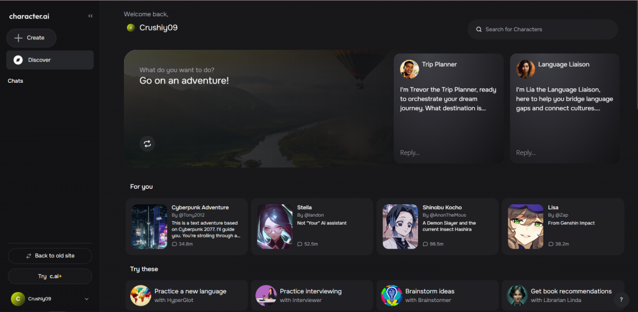Viewport: 638px width, 312px height.
Task: Click the Language Liaison avatar
Action: pyautogui.click(x=525, y=69)
